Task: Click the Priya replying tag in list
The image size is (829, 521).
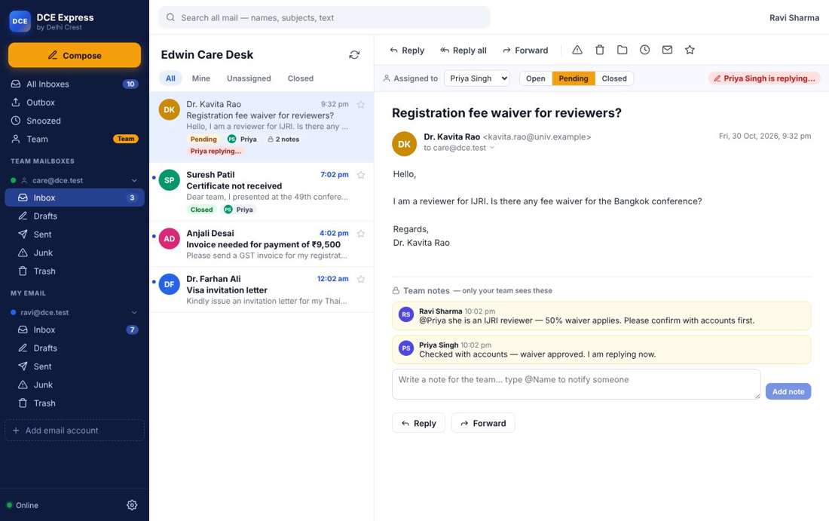Action: click(x=216, y=152)
